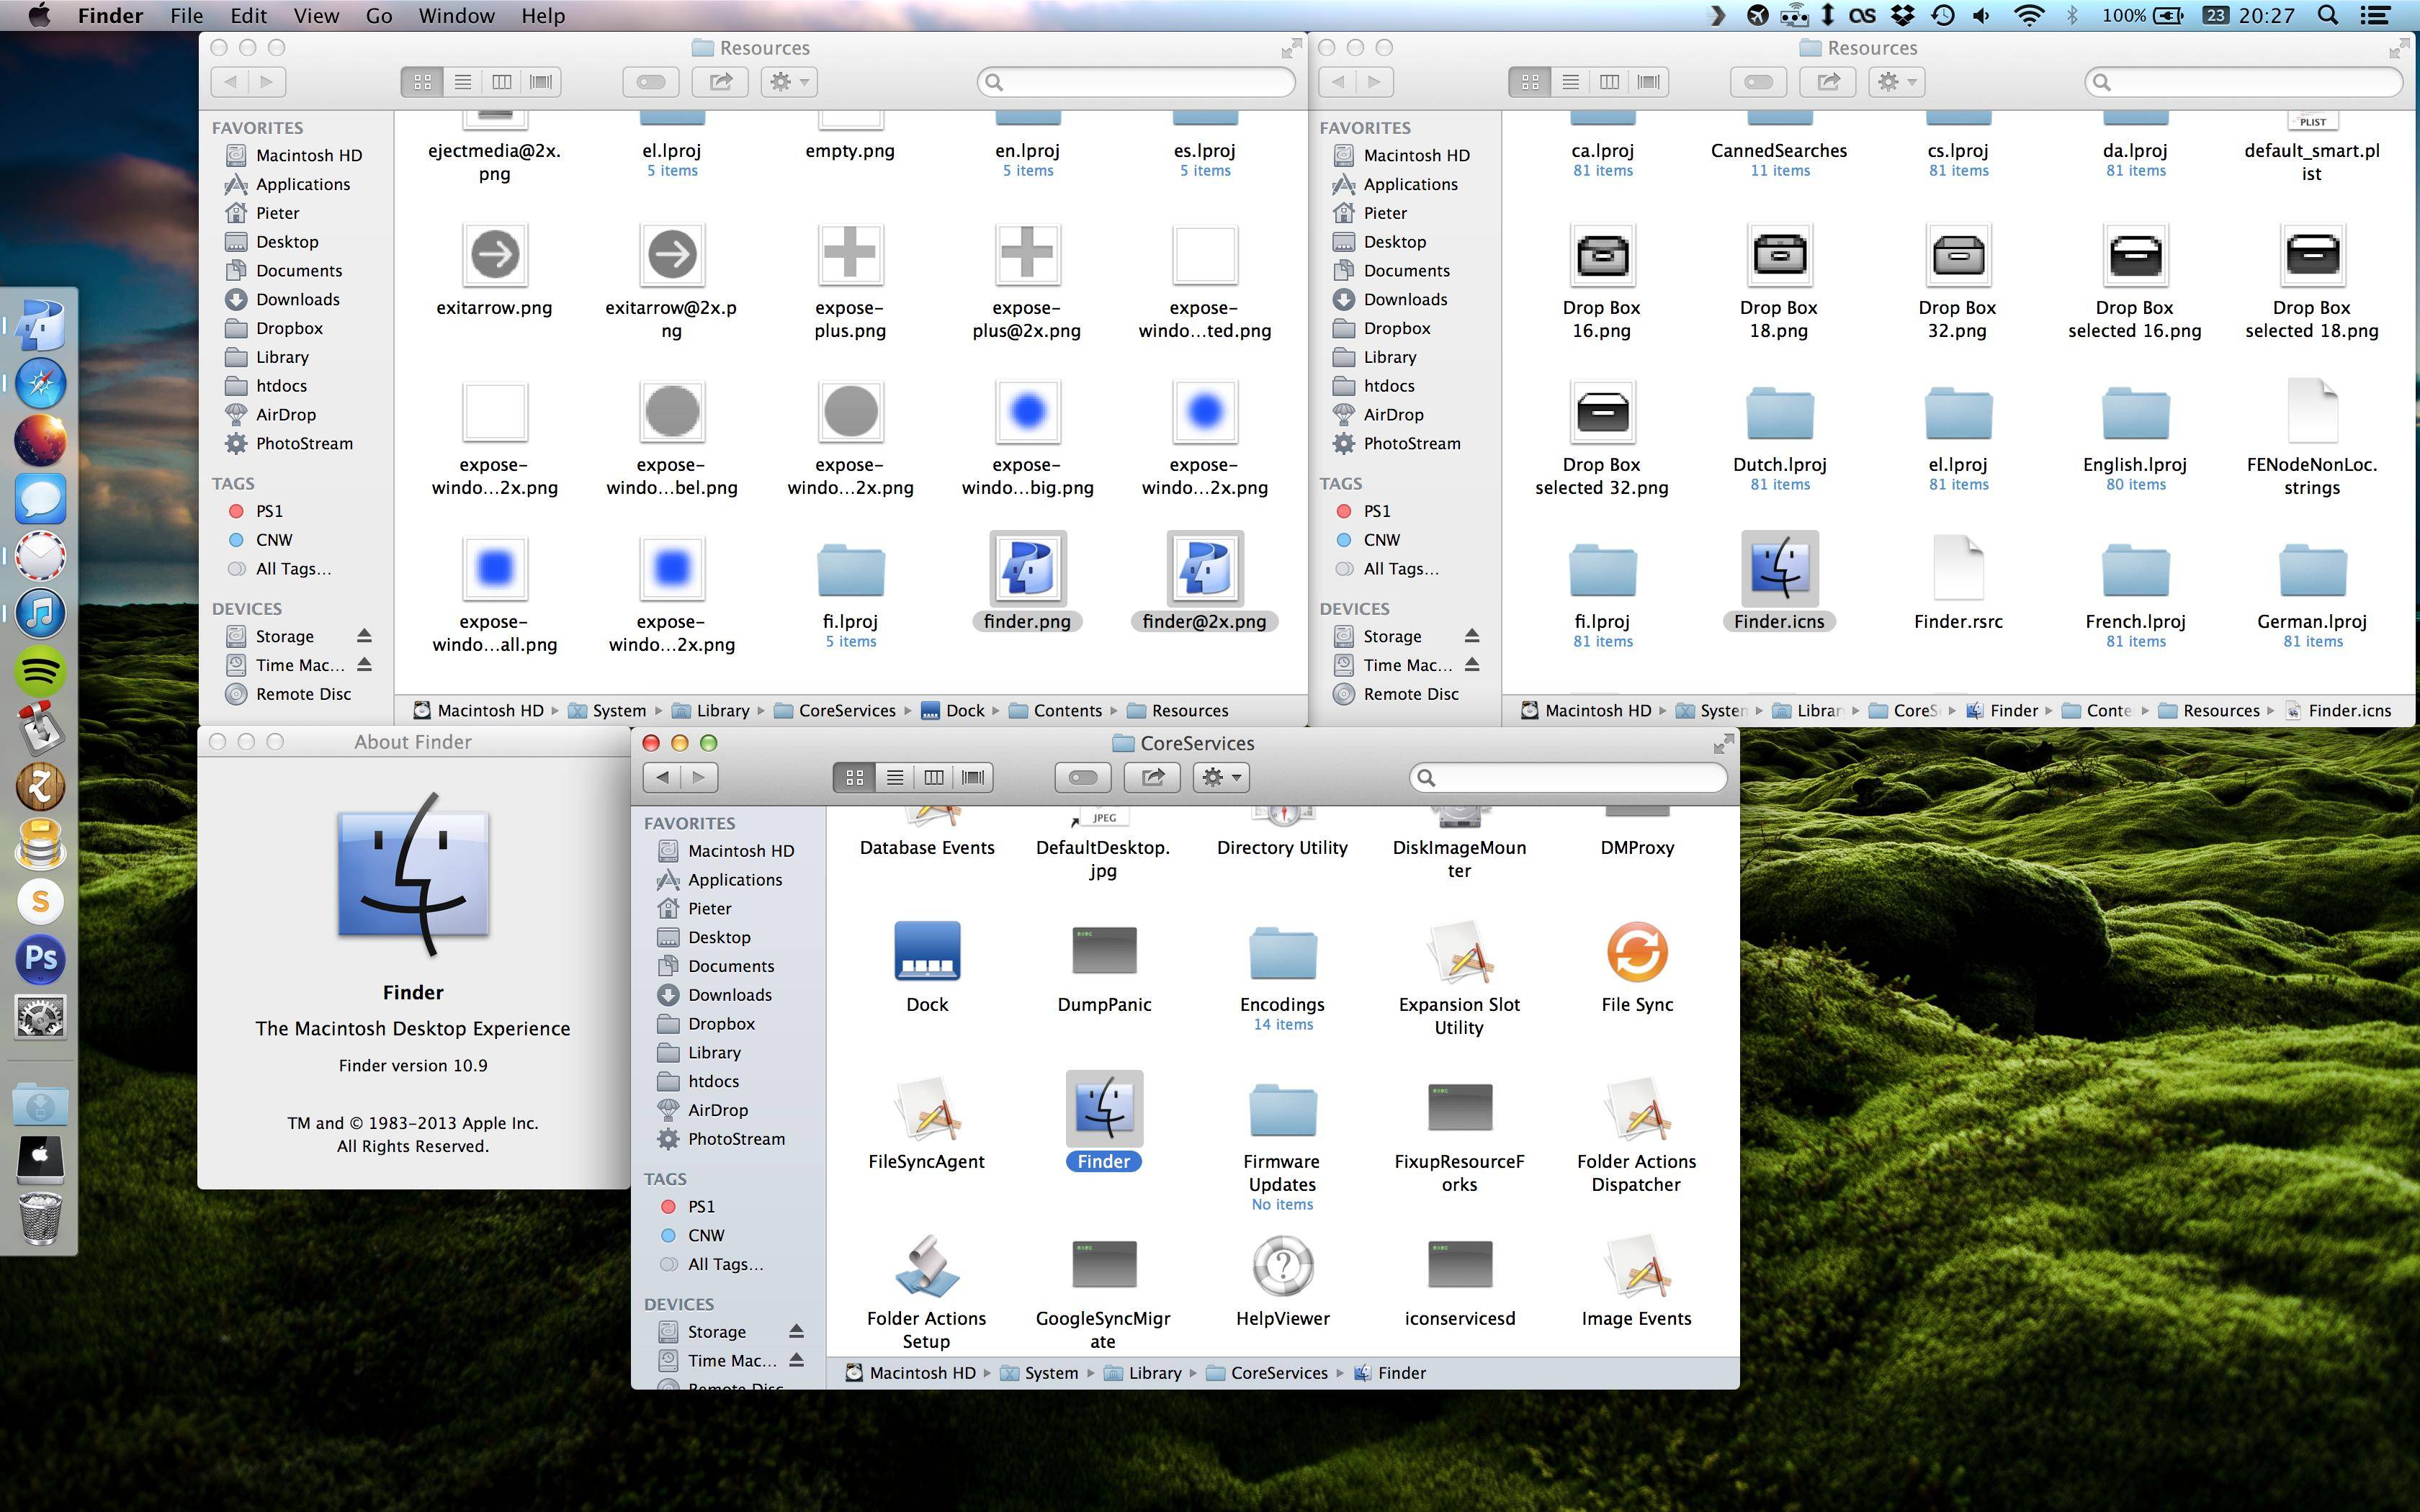Open the View menu in the menu bar
This screenshot has width=2420, height=1512.
click(315, 15)
